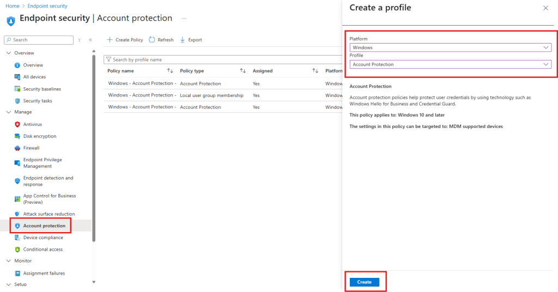Image resolution: width=558 pixels, height=292 pixels.
Task: Open Security tasks menu item
Action: tap(38, 101)
